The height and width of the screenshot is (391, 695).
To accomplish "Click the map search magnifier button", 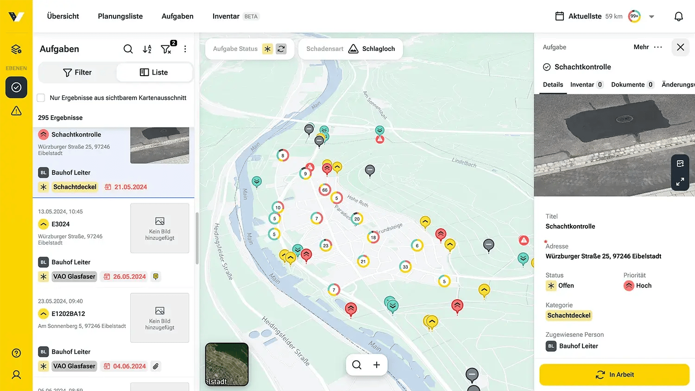I will [357, 365].
